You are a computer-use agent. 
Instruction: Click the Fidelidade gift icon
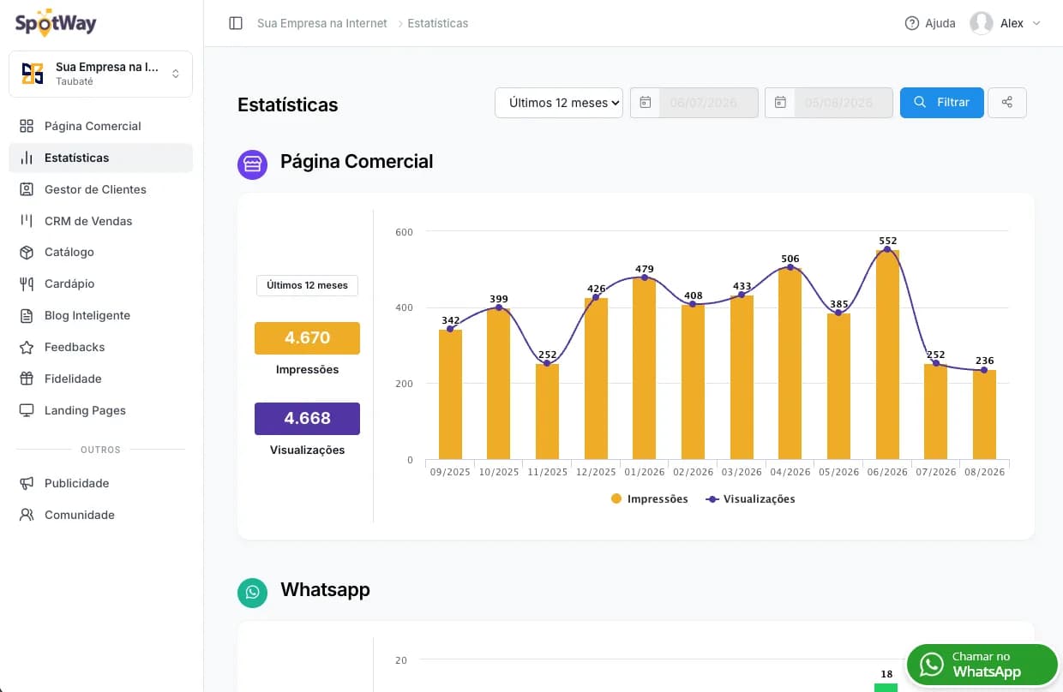pyautogui.click(x=27, y=379)
